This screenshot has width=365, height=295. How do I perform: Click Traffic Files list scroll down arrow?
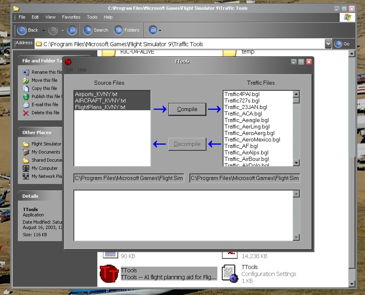pos(296,162)
